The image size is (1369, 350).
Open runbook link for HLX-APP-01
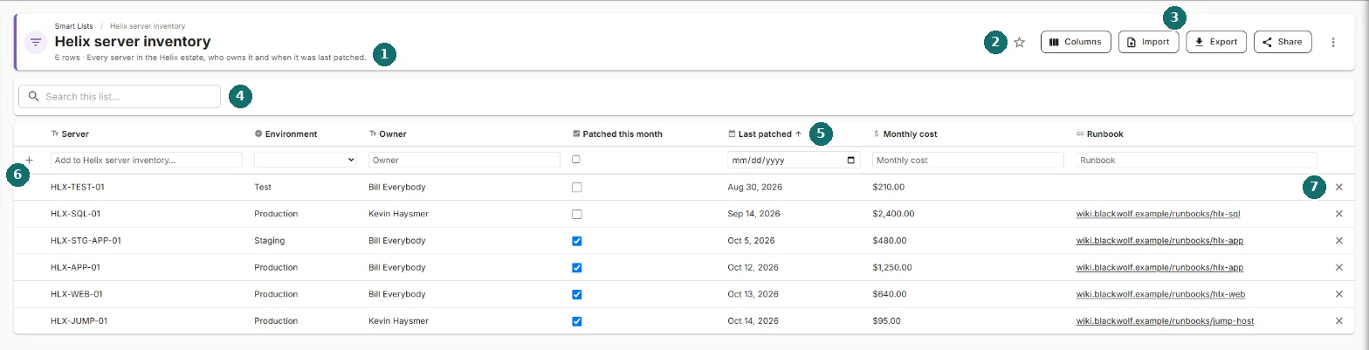click(x=1159, y=267)
